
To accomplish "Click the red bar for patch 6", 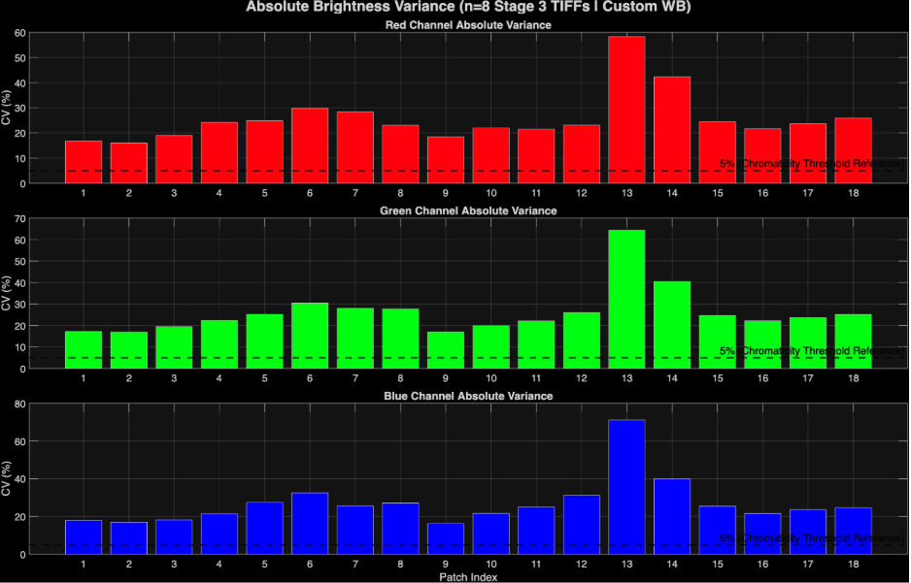I will coord(310,146).
